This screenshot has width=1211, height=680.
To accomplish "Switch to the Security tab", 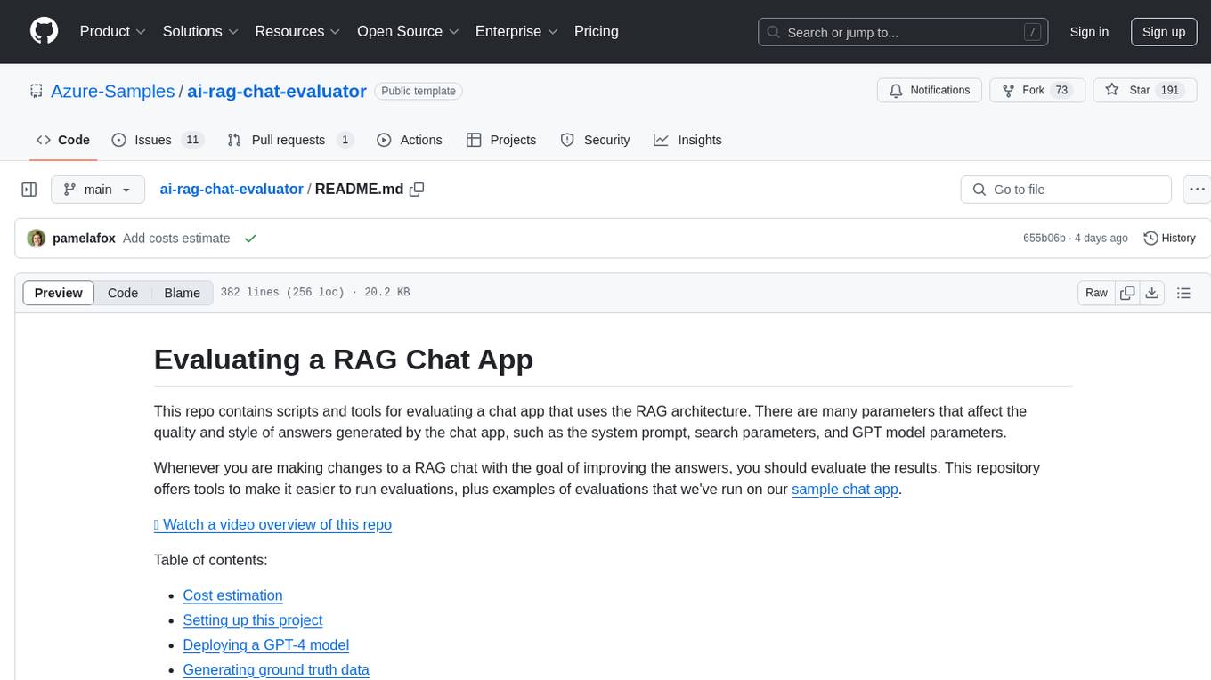I will (595, 140).
